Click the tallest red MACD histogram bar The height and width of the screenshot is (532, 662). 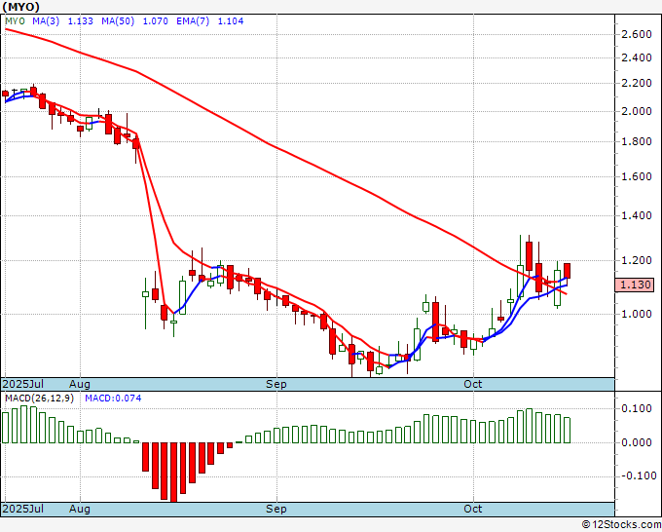pos(173,473)
